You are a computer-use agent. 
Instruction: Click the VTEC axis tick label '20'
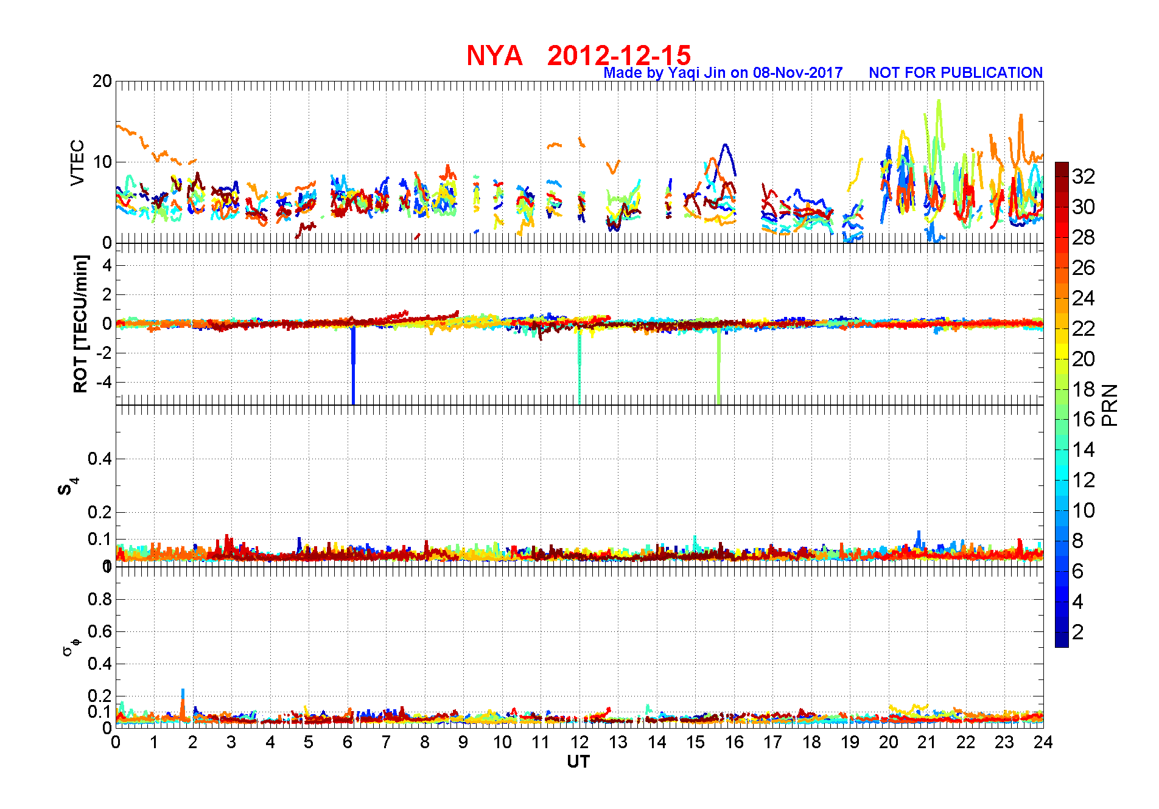pos(102,81)
